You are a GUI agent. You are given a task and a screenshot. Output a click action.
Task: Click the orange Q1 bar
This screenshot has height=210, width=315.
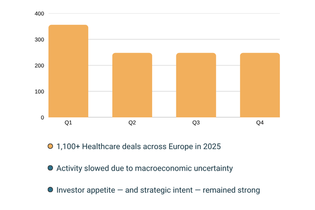tap(68, 71)
